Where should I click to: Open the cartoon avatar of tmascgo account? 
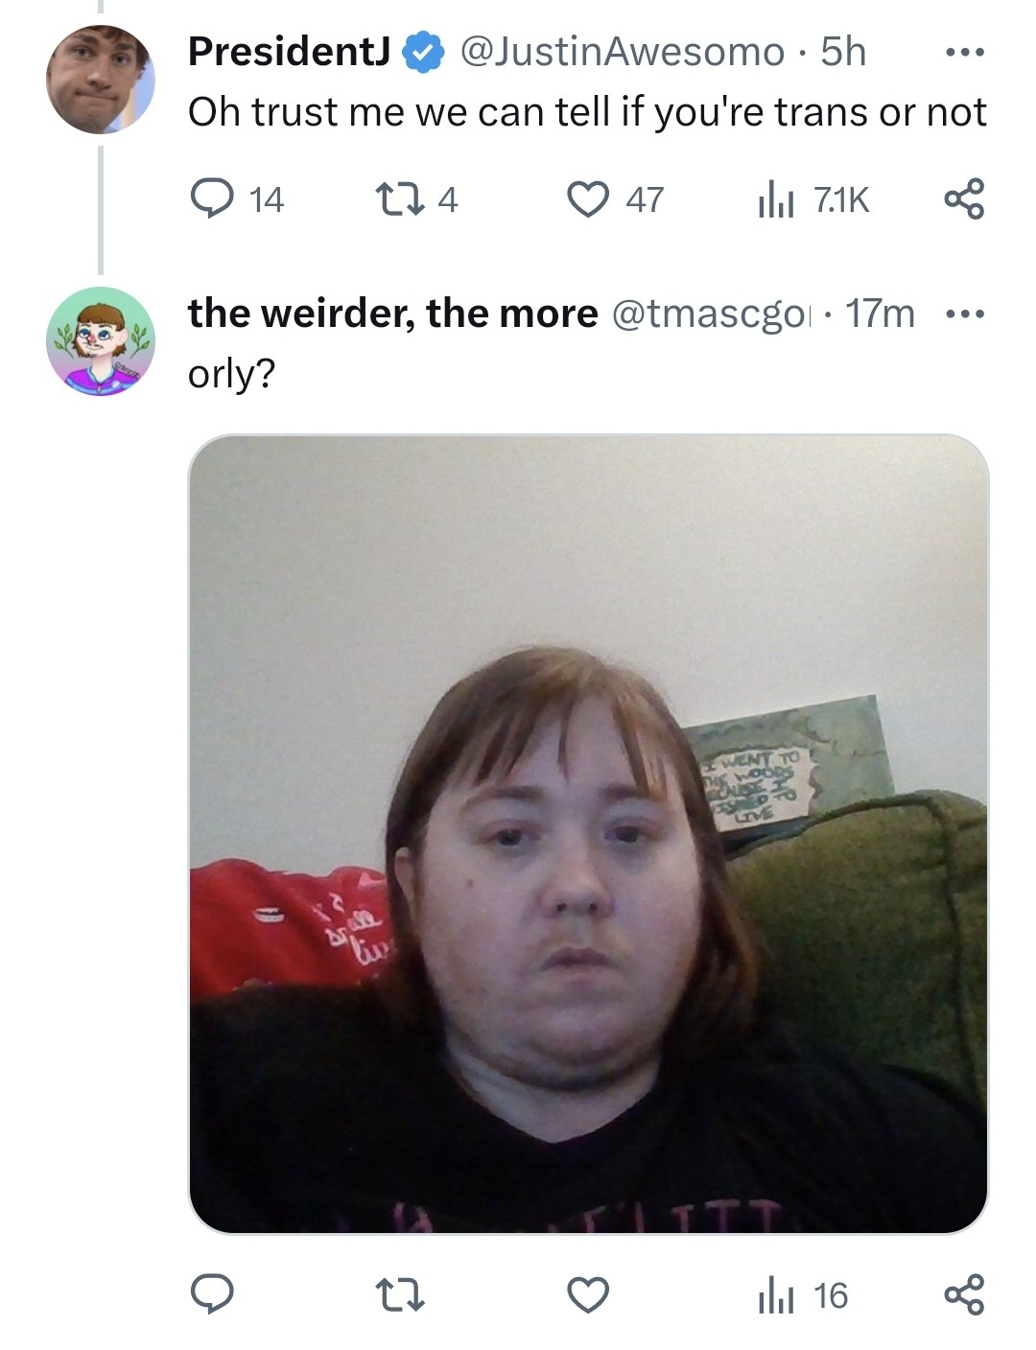(x=100, y=341)
